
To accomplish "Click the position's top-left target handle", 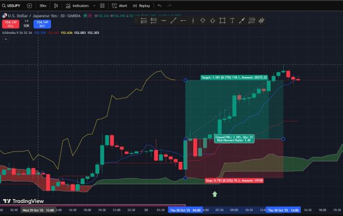I will coord(185,80).
